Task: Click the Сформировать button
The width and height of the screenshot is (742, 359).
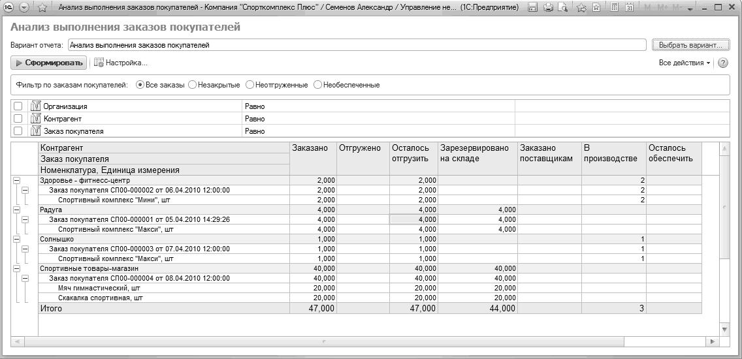Action: coord(49,63)
